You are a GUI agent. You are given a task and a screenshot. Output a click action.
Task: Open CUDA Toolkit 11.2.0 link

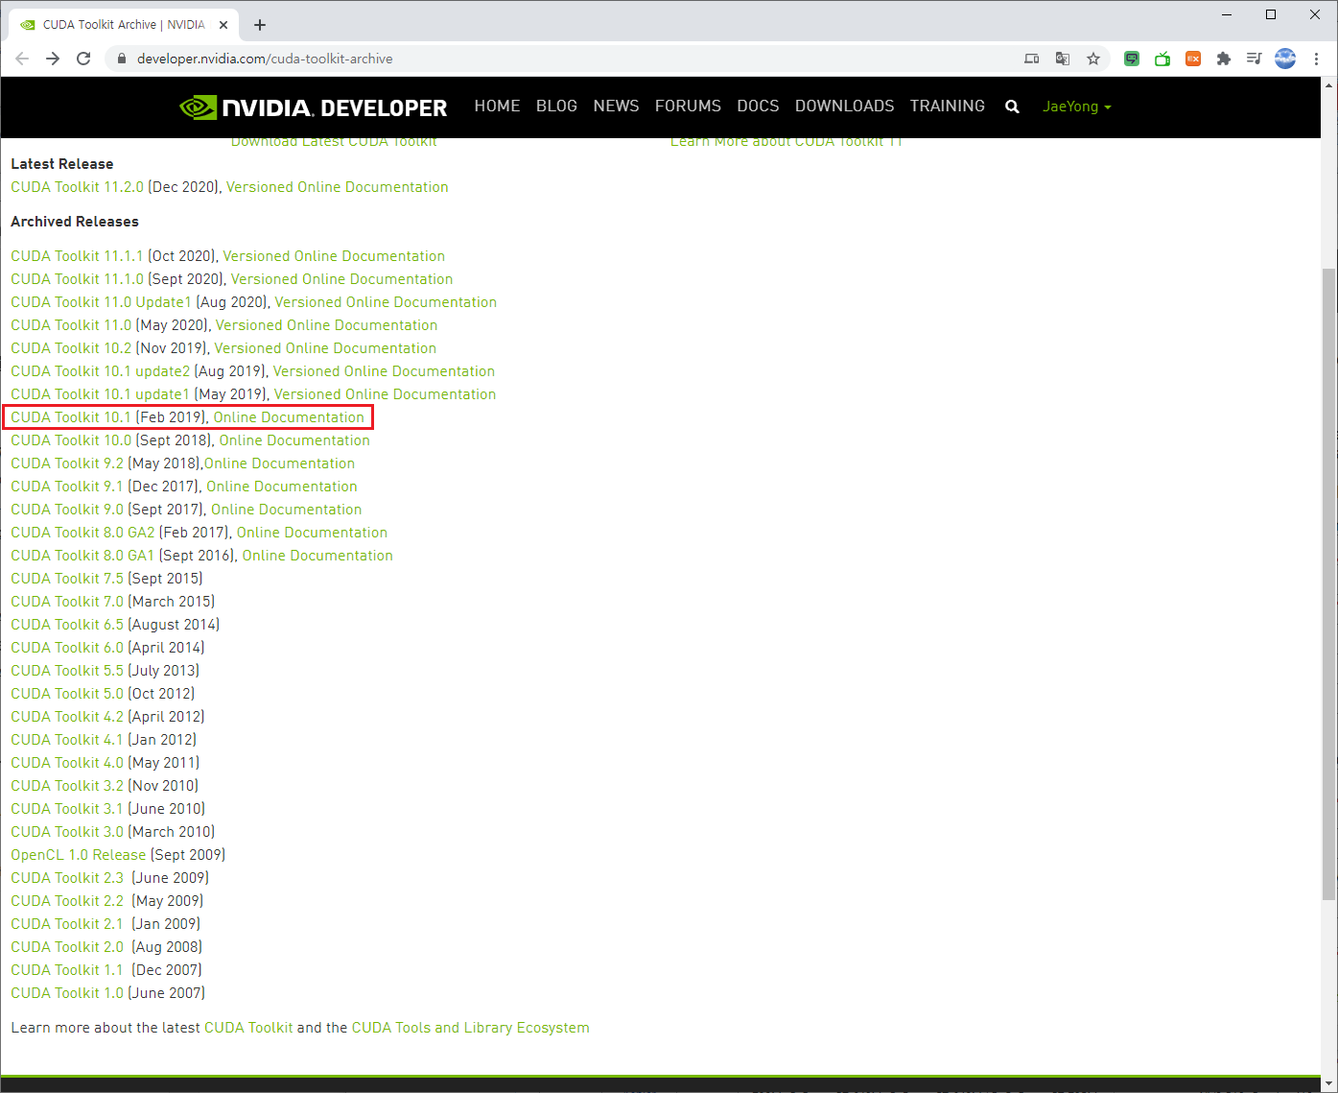tap(77, 187)
